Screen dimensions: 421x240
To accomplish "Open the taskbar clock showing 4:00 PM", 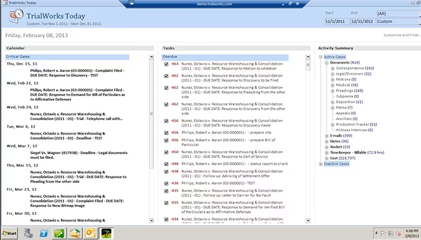I will 411,233.
